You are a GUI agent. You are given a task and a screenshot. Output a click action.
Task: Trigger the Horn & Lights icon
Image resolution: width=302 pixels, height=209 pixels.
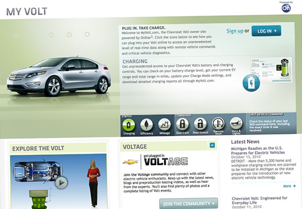[x=236, y=123]
